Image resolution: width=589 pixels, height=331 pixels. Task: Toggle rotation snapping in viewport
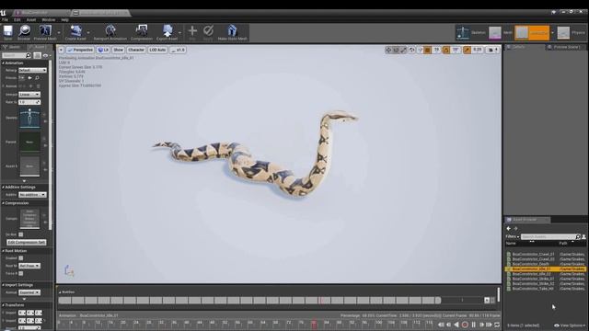coord(446,50)
